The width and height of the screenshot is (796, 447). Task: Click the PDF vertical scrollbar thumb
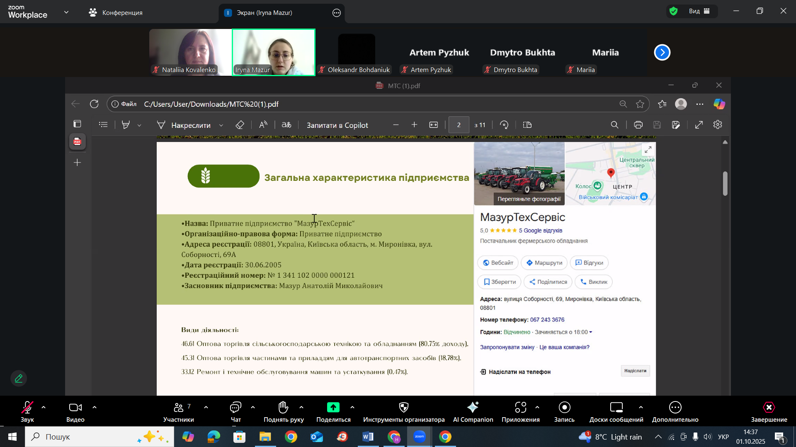[725, 183]
